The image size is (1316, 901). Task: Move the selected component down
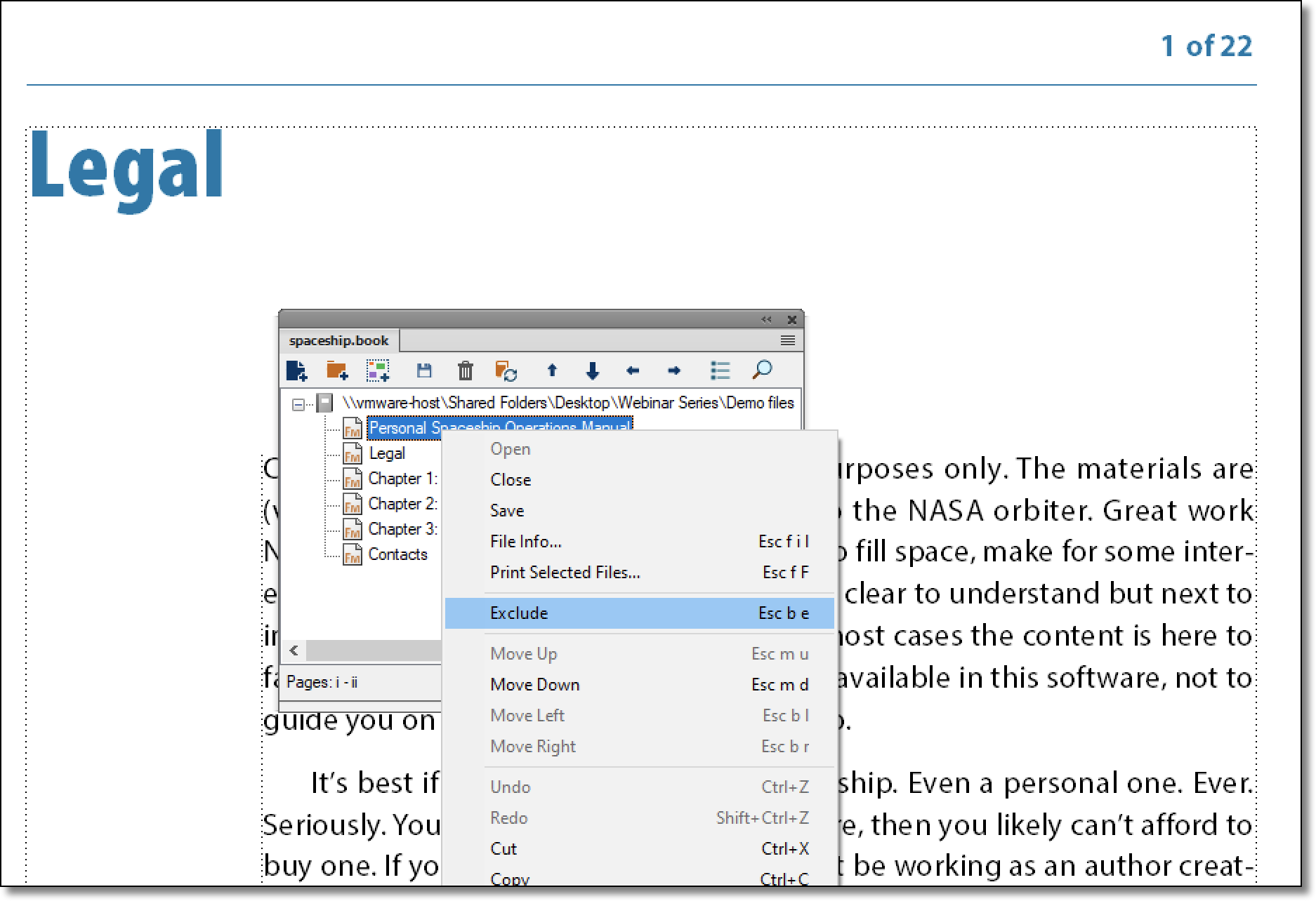pos(593,371)
